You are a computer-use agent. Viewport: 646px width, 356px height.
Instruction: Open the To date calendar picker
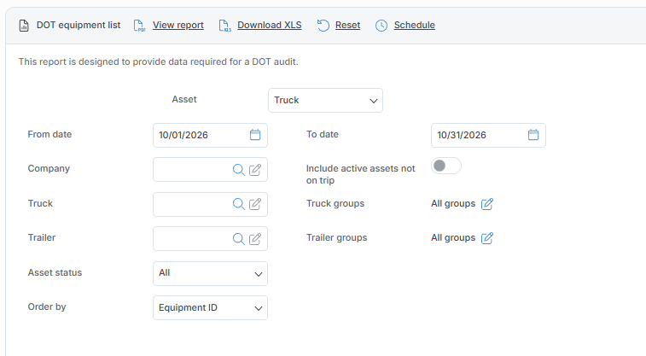pos(533,135)
